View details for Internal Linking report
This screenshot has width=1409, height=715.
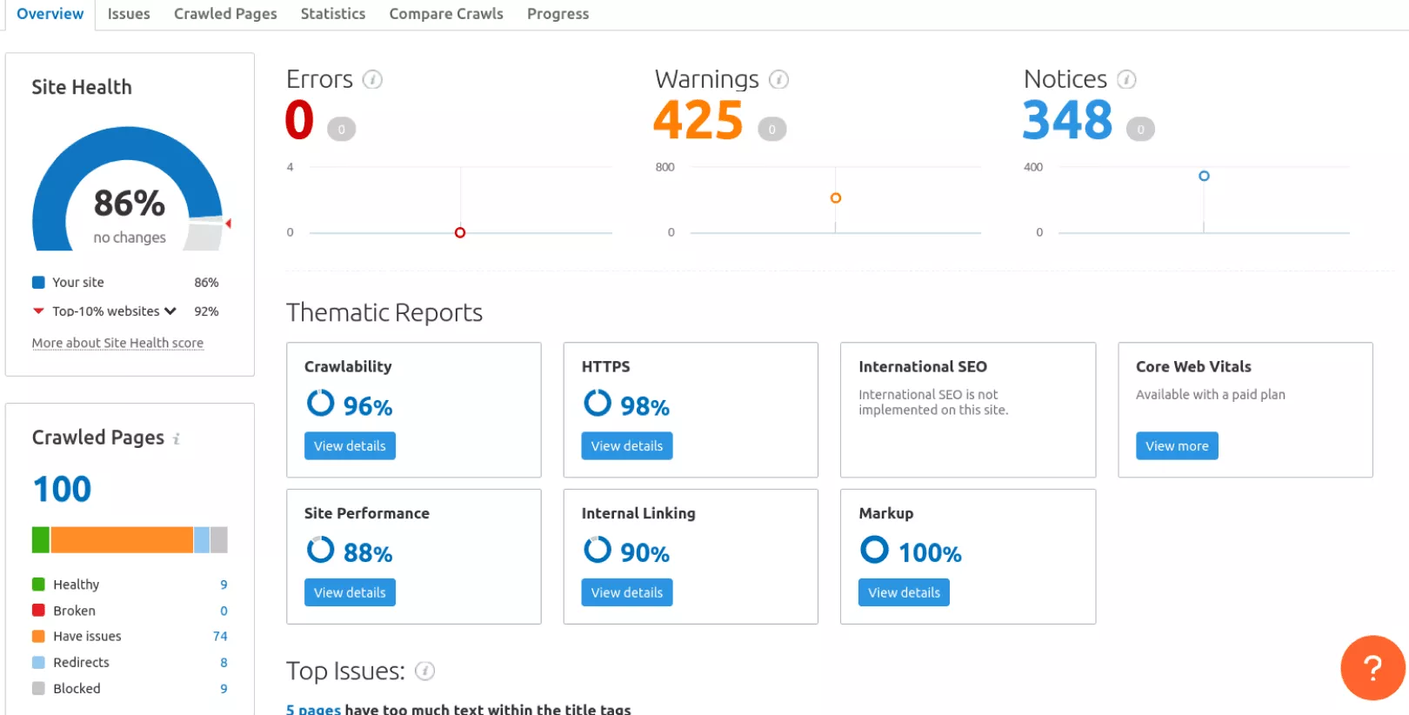(x=626, y=592)
